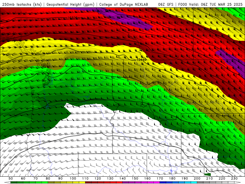This screenshot has width=245, height=184.
Task: Click the 190 value on the legend
Action: [185, 178]
